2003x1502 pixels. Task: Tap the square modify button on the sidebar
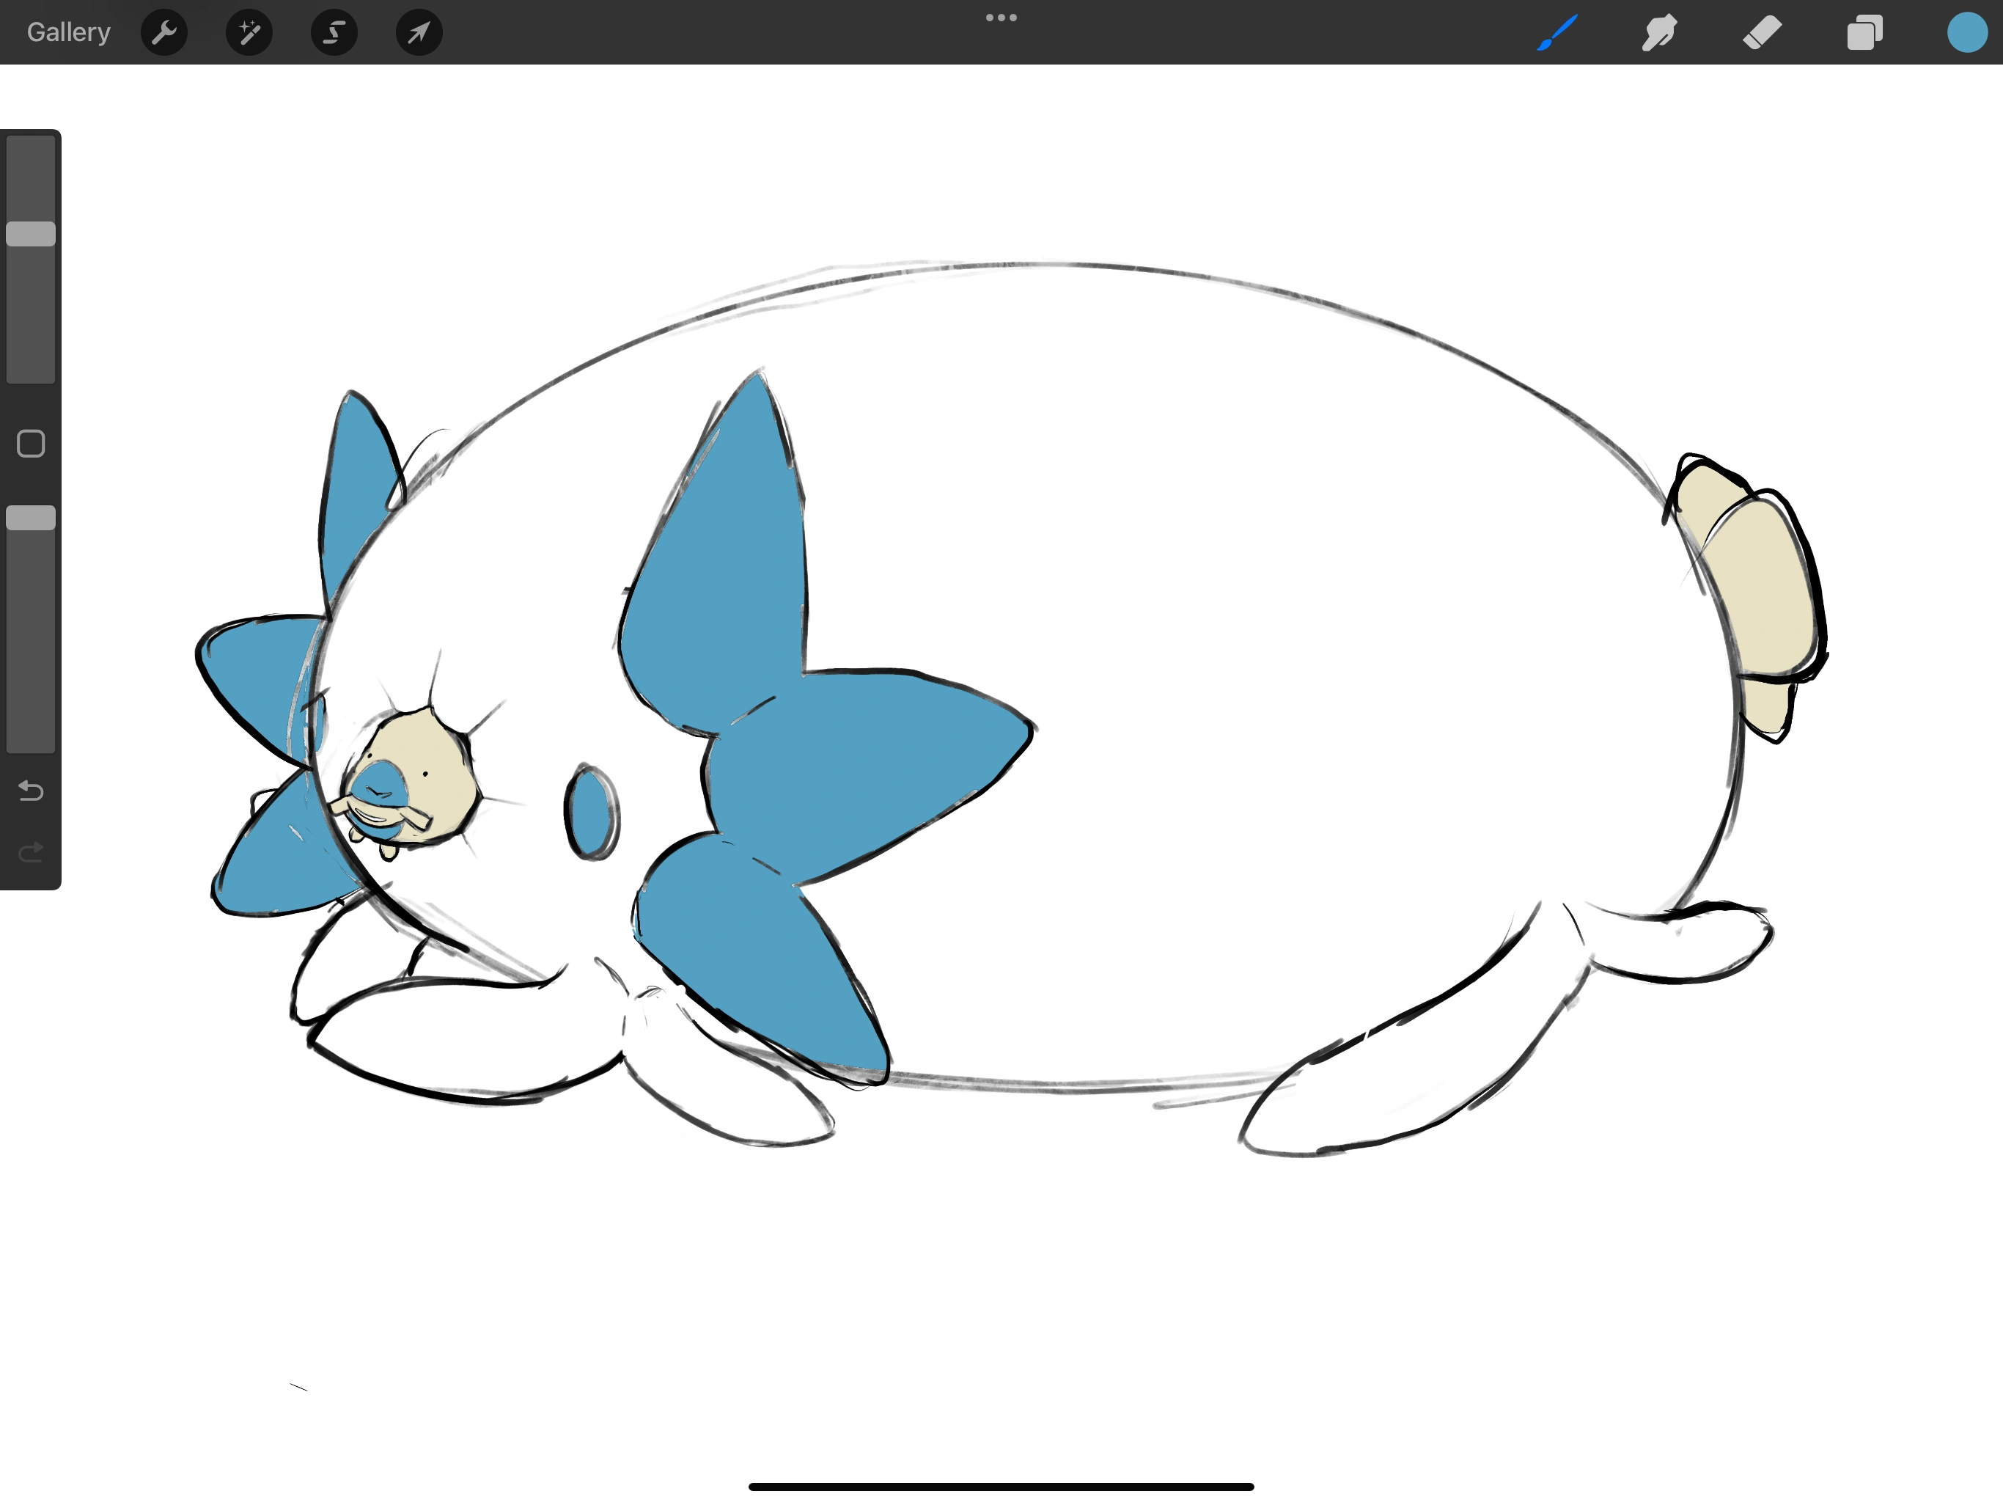coord(30,443)
